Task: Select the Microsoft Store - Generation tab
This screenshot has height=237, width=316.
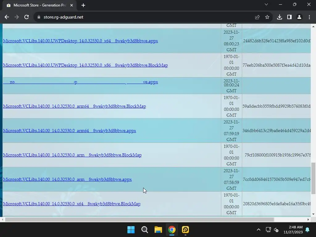Action: [x=39, y=5]
